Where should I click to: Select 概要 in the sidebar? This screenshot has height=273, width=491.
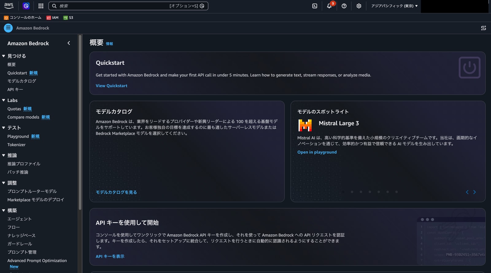point(12,64)
